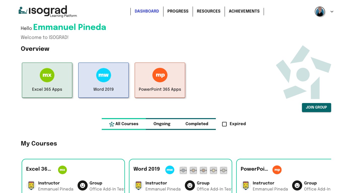This screenshot has width=344, height=193.
Task: Open the Progress menu item
Action: click(178, 11)
